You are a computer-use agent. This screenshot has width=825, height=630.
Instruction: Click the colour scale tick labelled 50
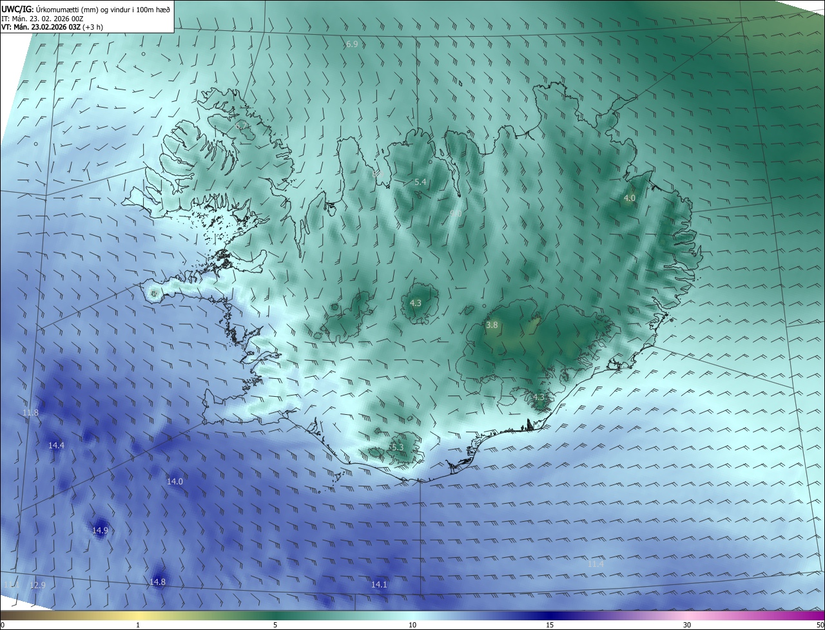pos(820,625)
